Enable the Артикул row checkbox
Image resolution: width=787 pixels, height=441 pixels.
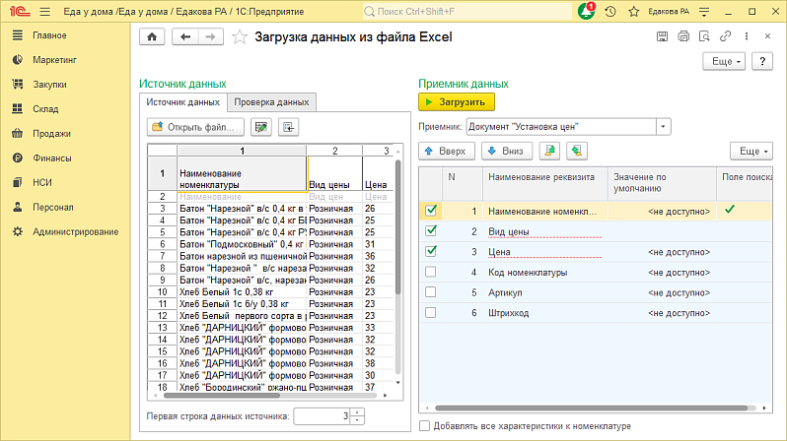[x=431, y=292]
